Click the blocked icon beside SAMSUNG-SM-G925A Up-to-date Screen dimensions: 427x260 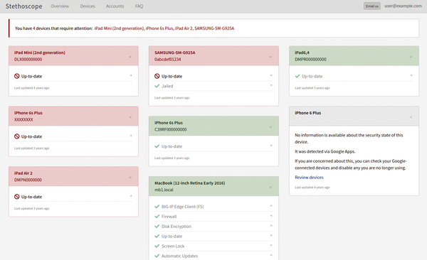[x=157, y=76]
